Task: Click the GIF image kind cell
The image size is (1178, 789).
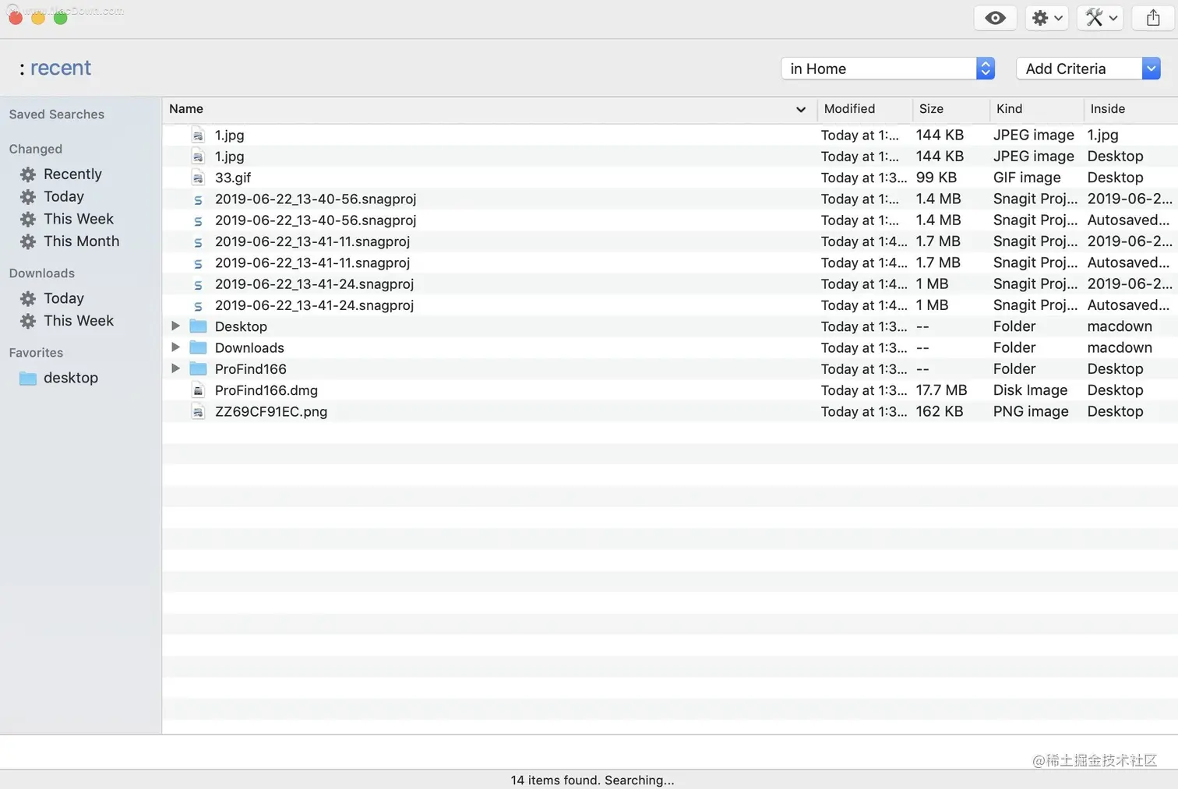Action: pos(1027,178)
